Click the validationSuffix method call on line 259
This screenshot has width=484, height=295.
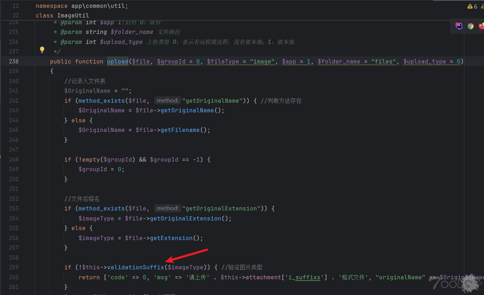(x=135, y=267)
